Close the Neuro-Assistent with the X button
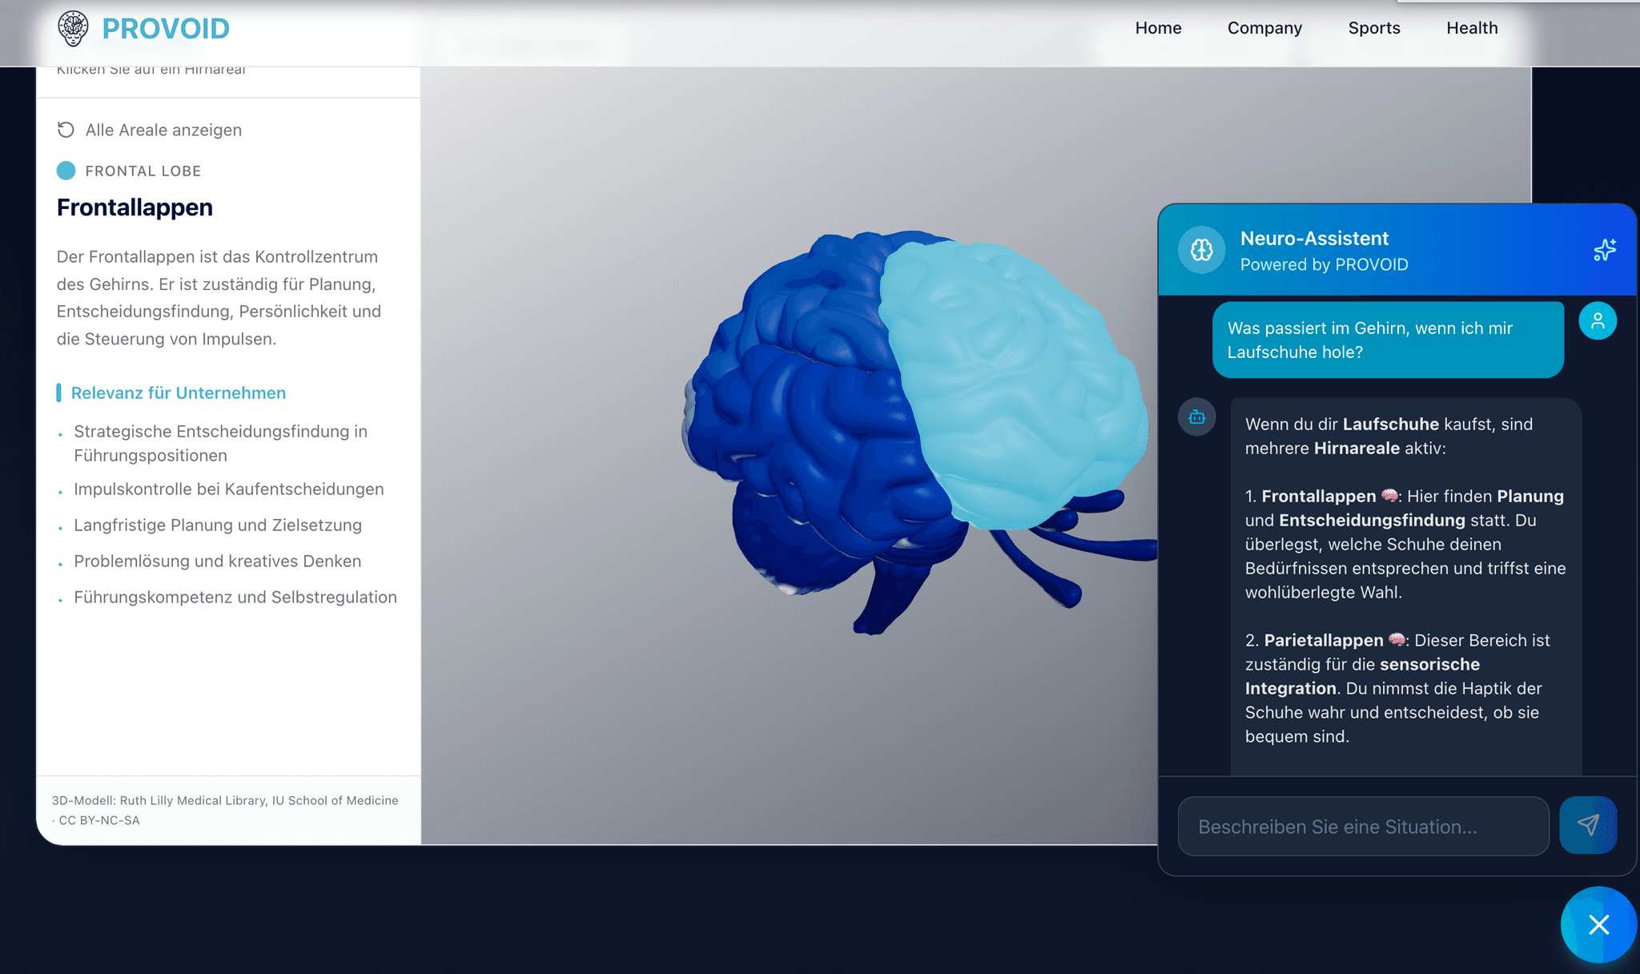This screenshot has width=1640, height=974. pyautogui.click(x=1598, y=924)
